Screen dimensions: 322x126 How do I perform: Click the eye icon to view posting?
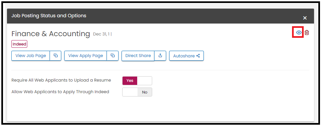pos(299,32)
